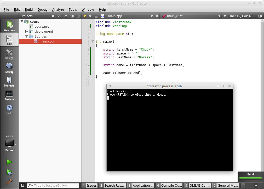Fold the main() function block

[93, 41]
